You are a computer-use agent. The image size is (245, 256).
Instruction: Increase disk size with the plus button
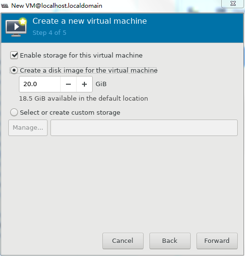pyautogui.click(x=84, y=84)
